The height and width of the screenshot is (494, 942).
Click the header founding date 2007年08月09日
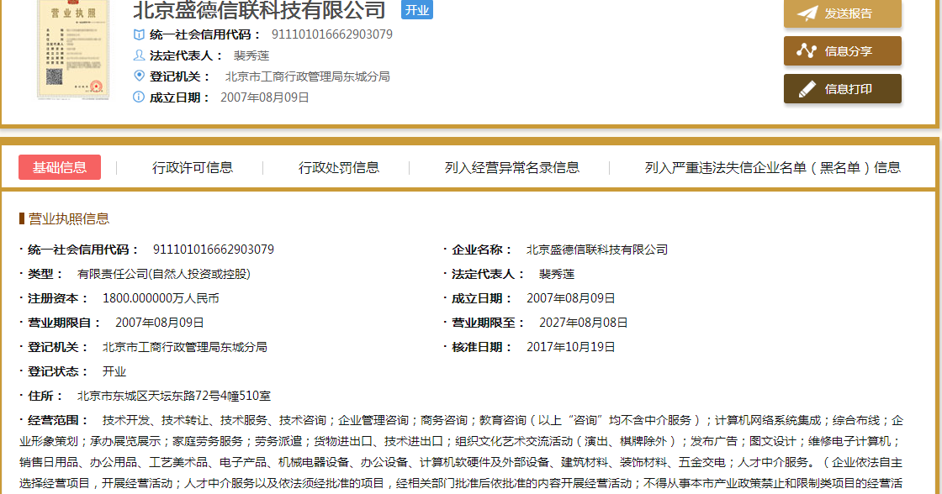click(265, 97)
